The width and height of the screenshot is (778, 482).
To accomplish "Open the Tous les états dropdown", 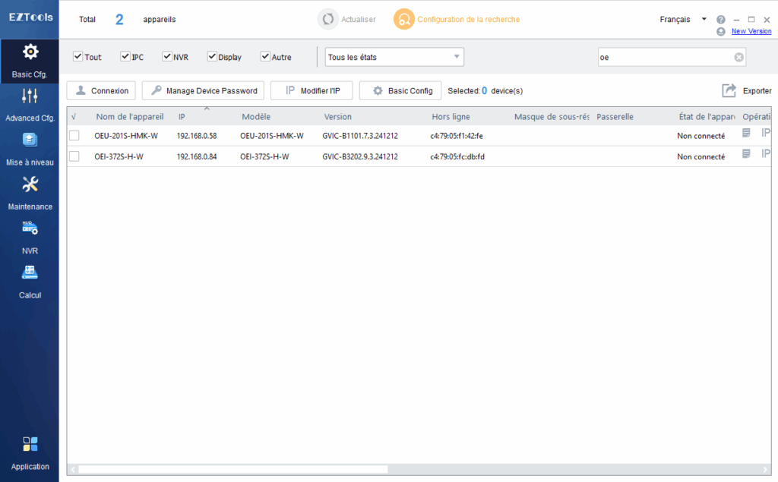I will (394, 57).
